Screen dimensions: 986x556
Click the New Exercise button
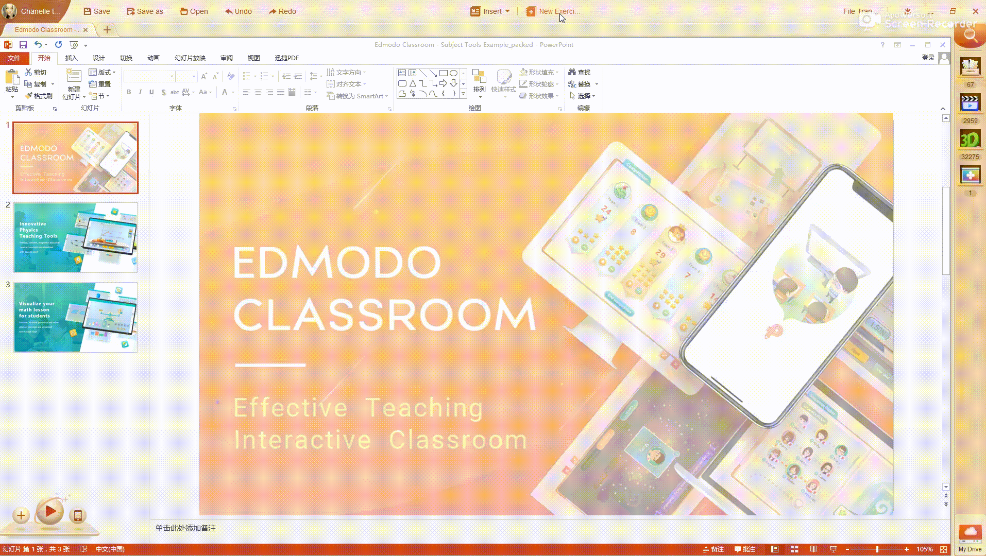tap(552, 11)
